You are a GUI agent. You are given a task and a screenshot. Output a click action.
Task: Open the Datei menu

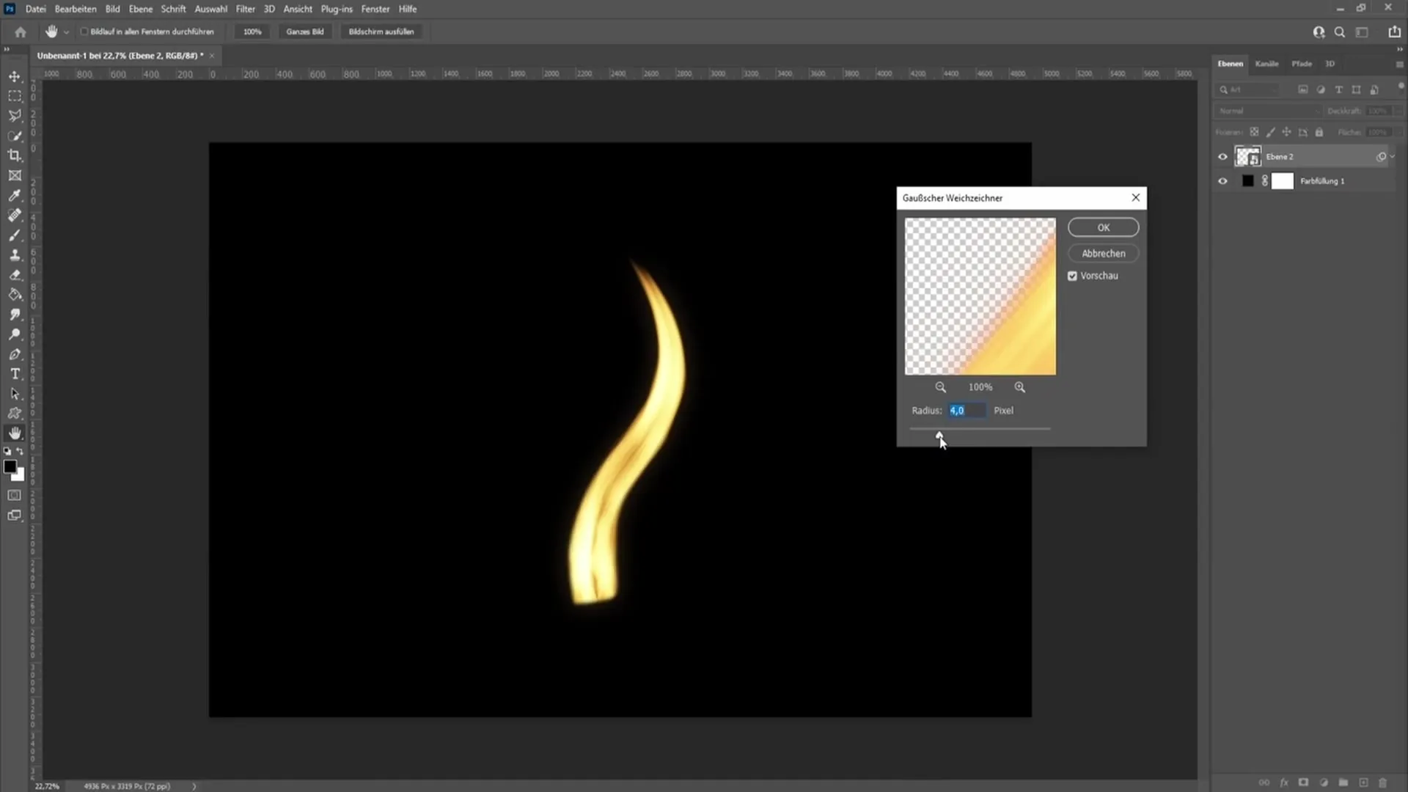[35, 9]
